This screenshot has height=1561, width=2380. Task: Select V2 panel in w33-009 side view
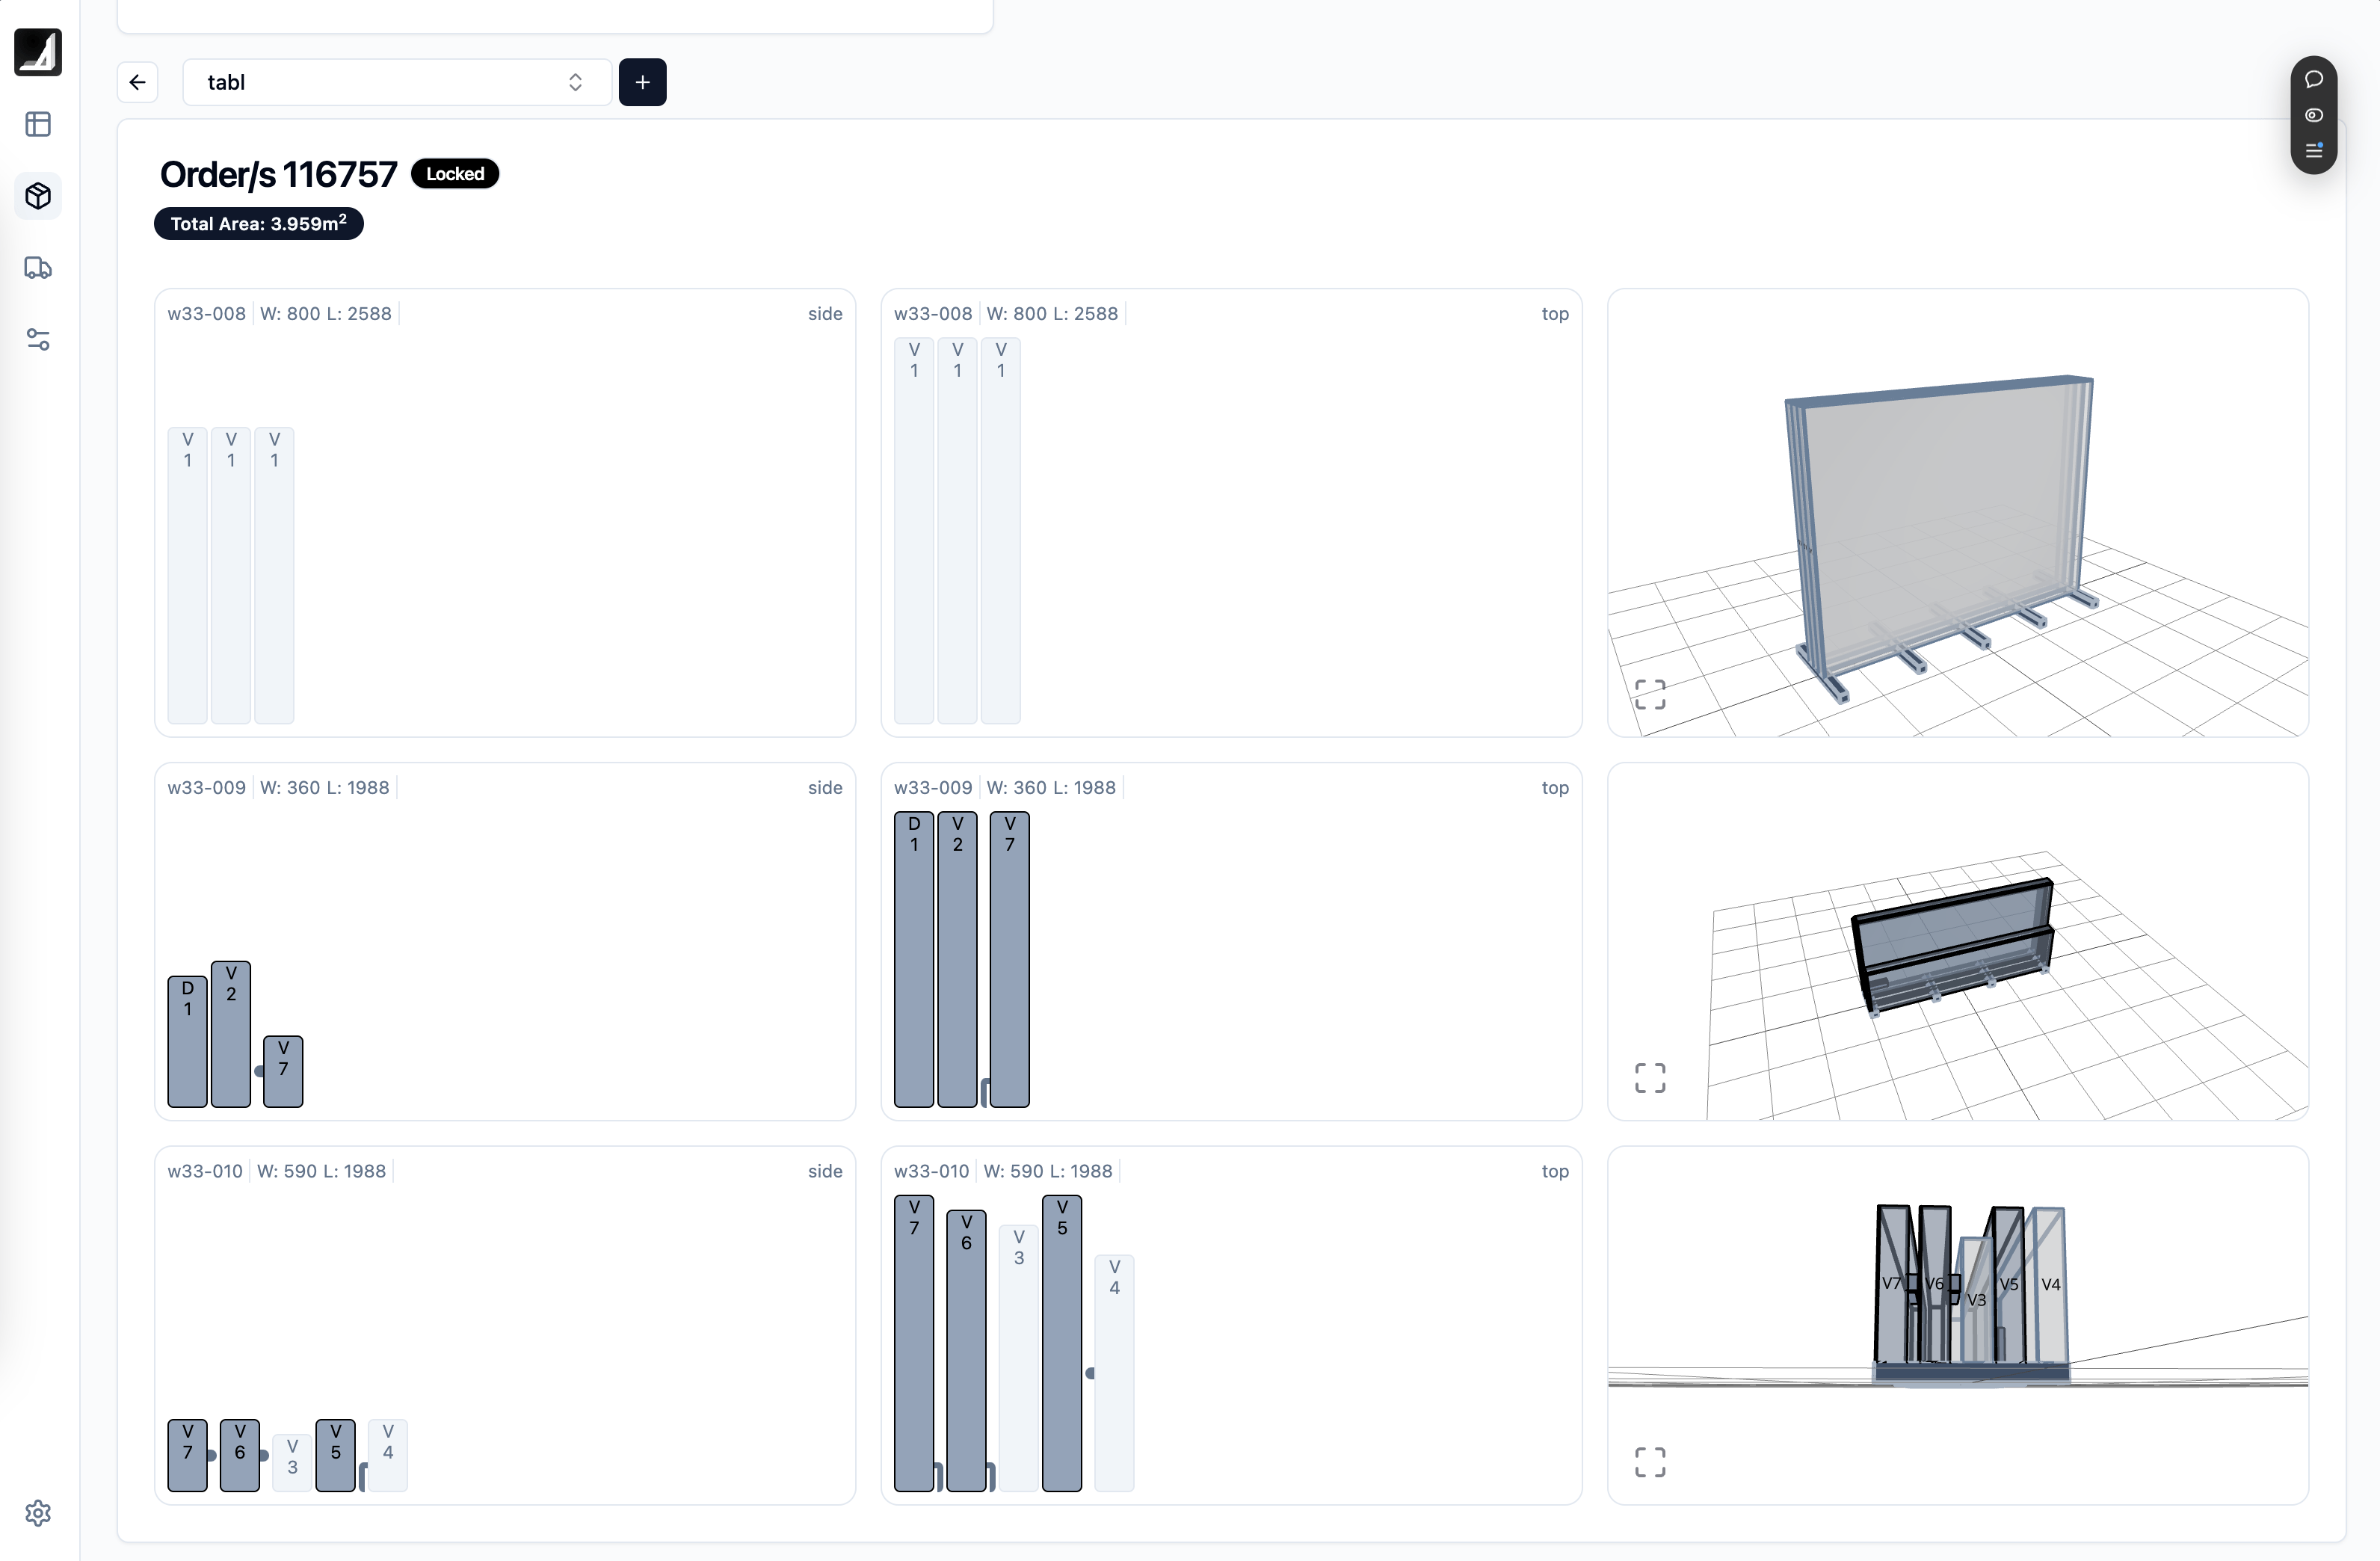[x=231, y=1034]
